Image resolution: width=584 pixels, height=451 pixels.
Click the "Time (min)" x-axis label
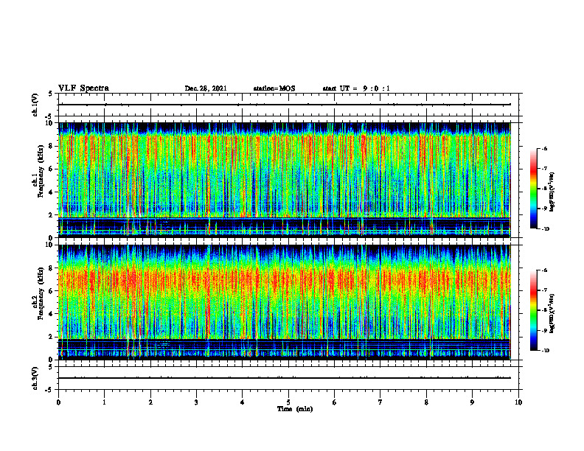point(295,409)
